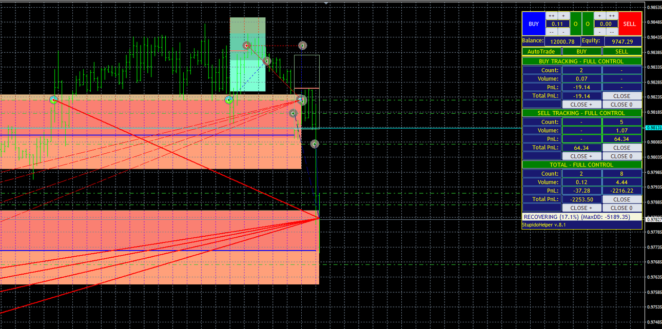Click Buy Tracking Total PnL value -19.14

pyautogui.click(x=582, y=96)
